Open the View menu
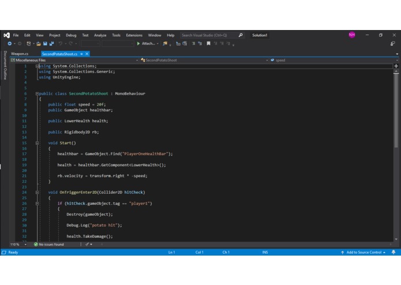Viewport: 401px width, 285px height. coord(40,35)
